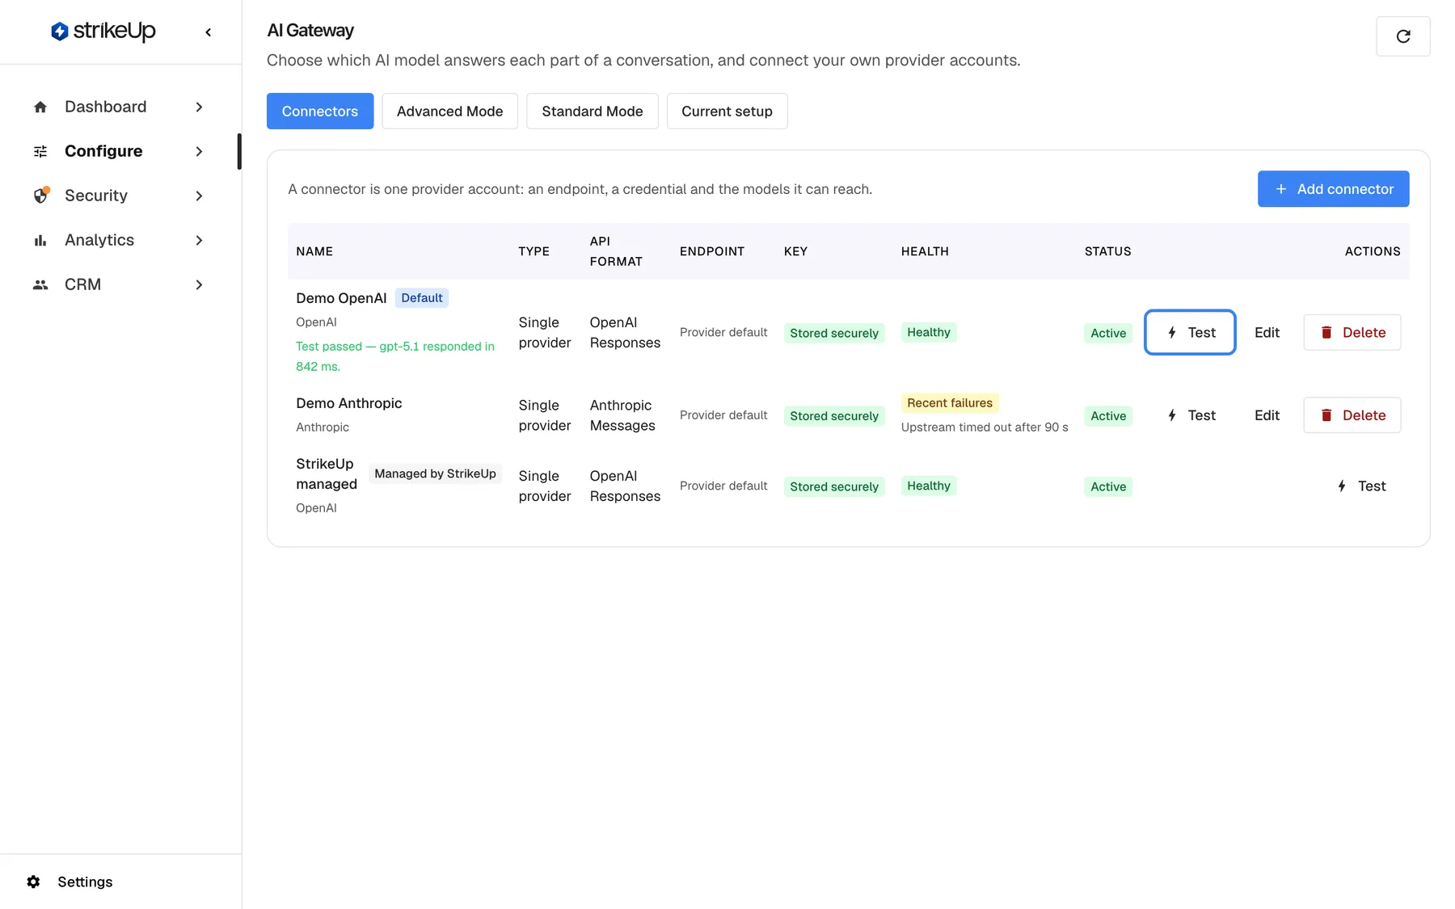Viewport: 1455px width, 909px height.
Task: Click the Security shield icon
Action: [x=40, y=196]
